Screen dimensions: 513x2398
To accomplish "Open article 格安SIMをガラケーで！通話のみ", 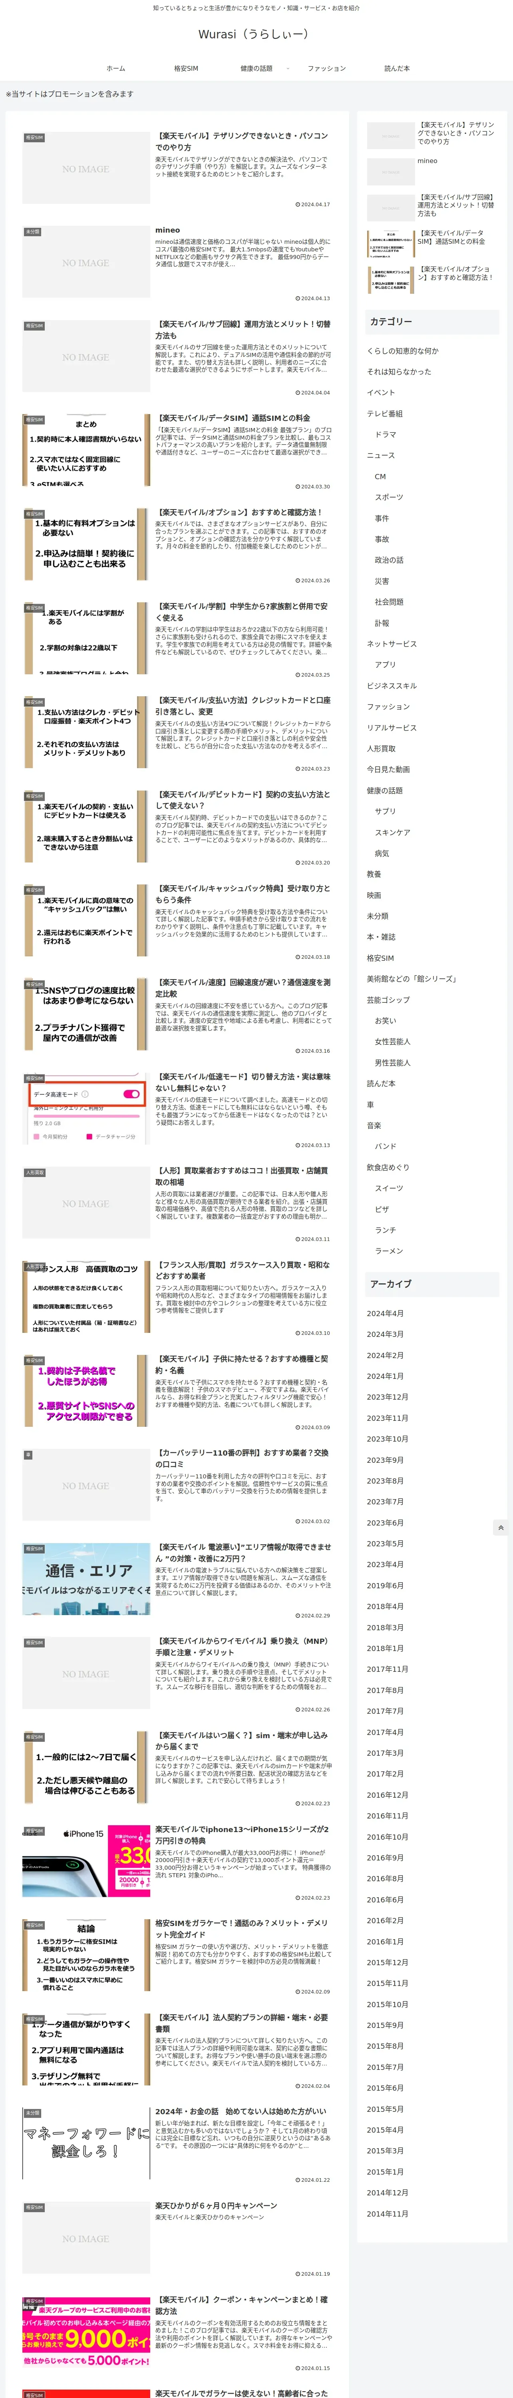I will click(242, 1928).
